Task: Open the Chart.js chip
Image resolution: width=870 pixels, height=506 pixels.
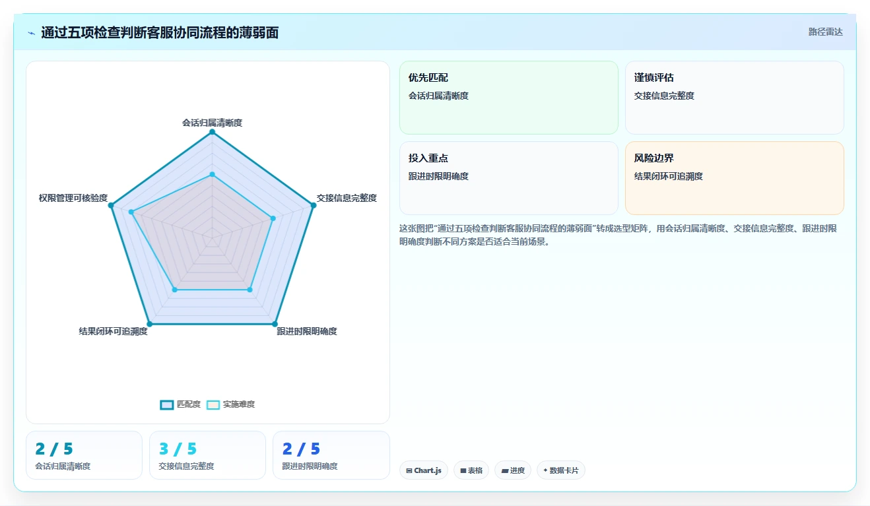Action: pyautogui.click(x=424, y=470)
